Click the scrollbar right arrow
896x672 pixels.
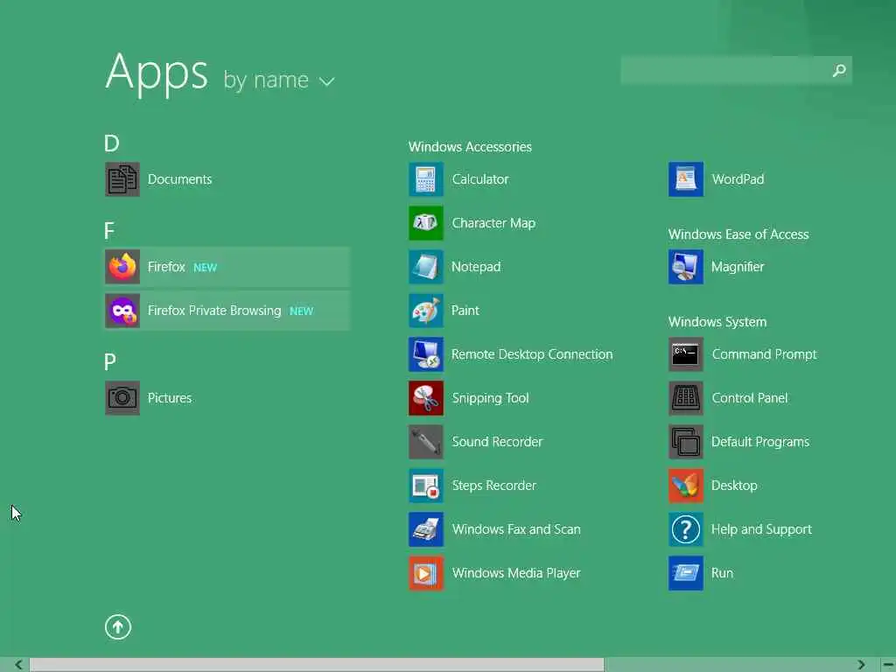pos(861,665)
